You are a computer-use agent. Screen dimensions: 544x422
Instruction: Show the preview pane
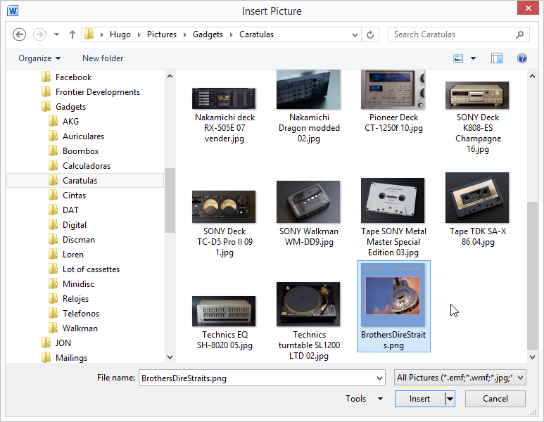click(x=497, y=58)
